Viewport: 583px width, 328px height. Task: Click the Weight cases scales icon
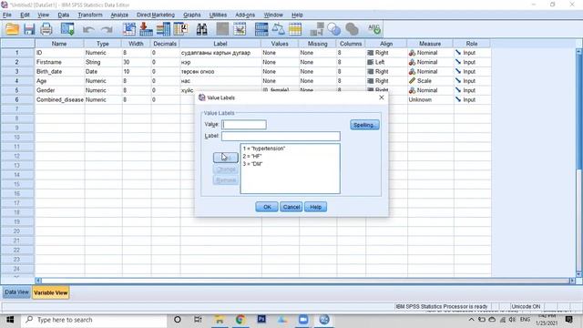click(x=278, y=29)
